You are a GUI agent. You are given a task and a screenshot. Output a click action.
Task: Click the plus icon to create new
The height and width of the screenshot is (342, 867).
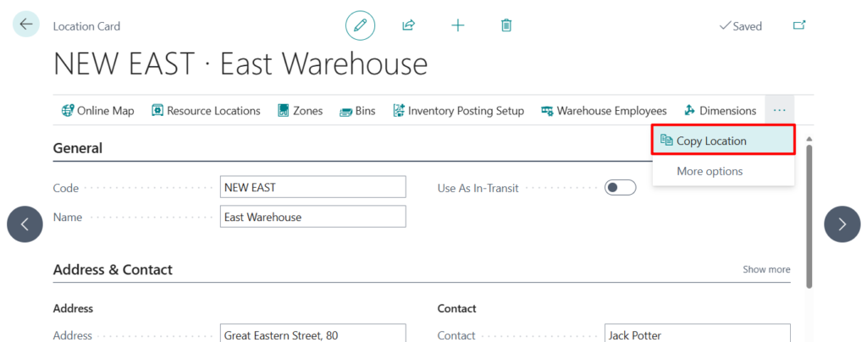tap(458, 25)
